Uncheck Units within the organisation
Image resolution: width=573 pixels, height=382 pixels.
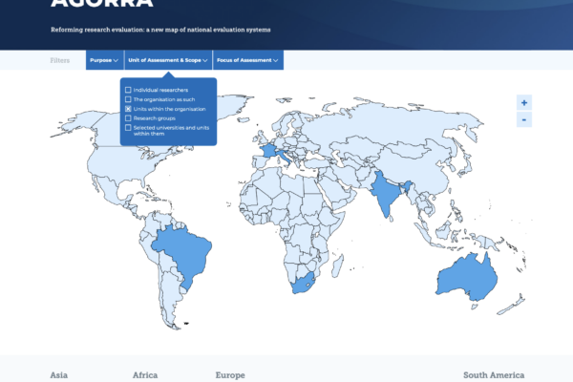click(128, 109)
